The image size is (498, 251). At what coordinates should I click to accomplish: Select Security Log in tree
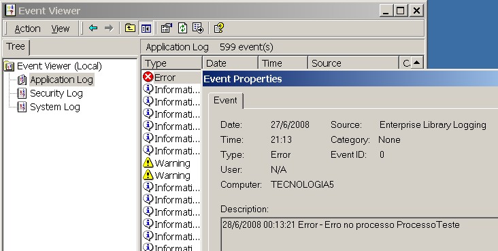tap(56, 93)
